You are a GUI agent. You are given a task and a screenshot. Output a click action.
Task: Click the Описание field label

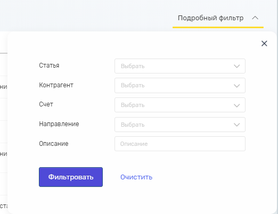coord(54,144)
